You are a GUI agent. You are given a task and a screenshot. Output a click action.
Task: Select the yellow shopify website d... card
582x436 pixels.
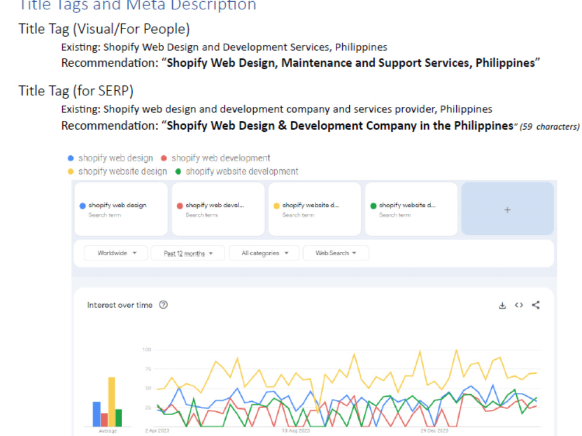[x=314, y=209]
